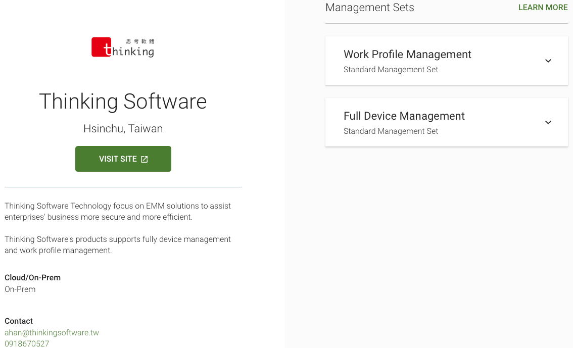The height and width of the screenshot is (348, 573).
Task: Click Standard Management Set under Work Profile
Action: click(x=391, y=70)
